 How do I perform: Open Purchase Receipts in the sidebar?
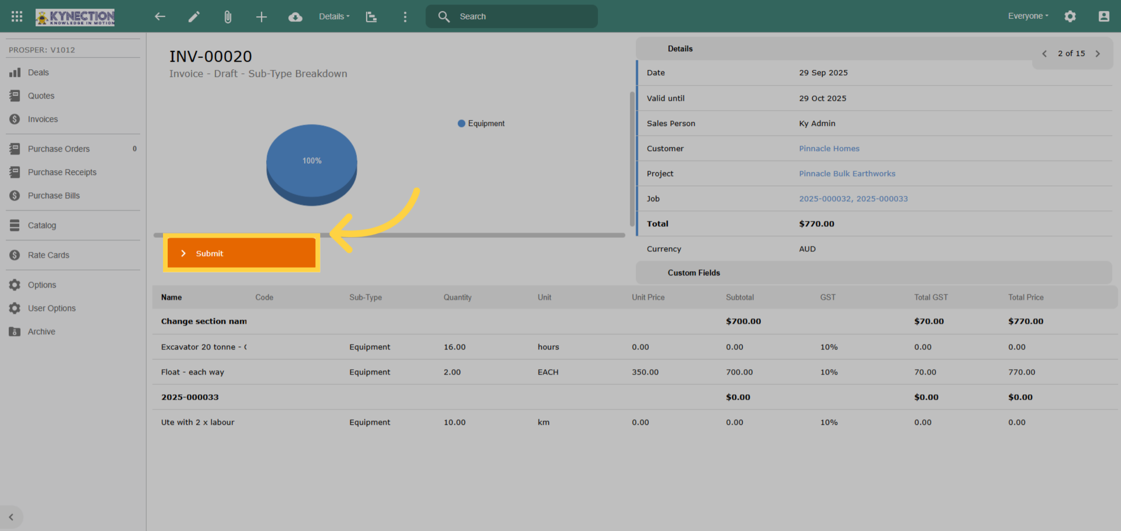[73, 172]
